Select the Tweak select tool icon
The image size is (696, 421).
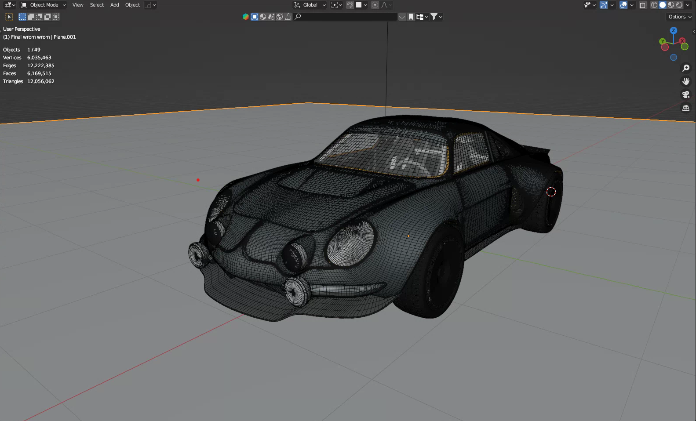click(x=9, y=17)
